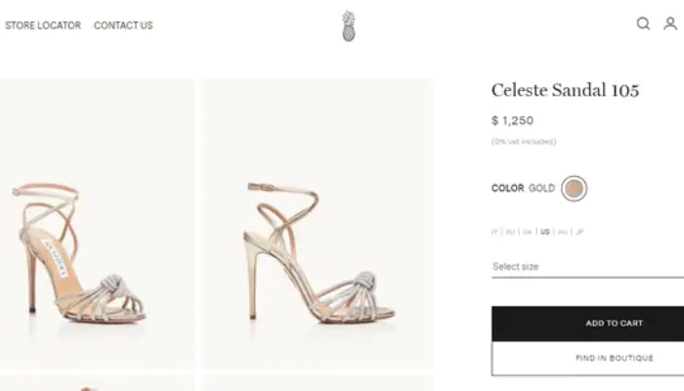Click the $ 1,250 price text
Screen dimensions: 684x391
point(512,121)
